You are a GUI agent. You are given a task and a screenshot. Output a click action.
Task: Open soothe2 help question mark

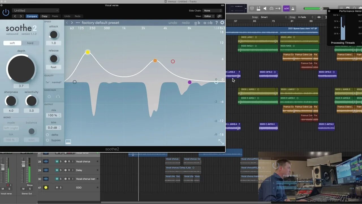pyautogui.click(x=217, y=23)
